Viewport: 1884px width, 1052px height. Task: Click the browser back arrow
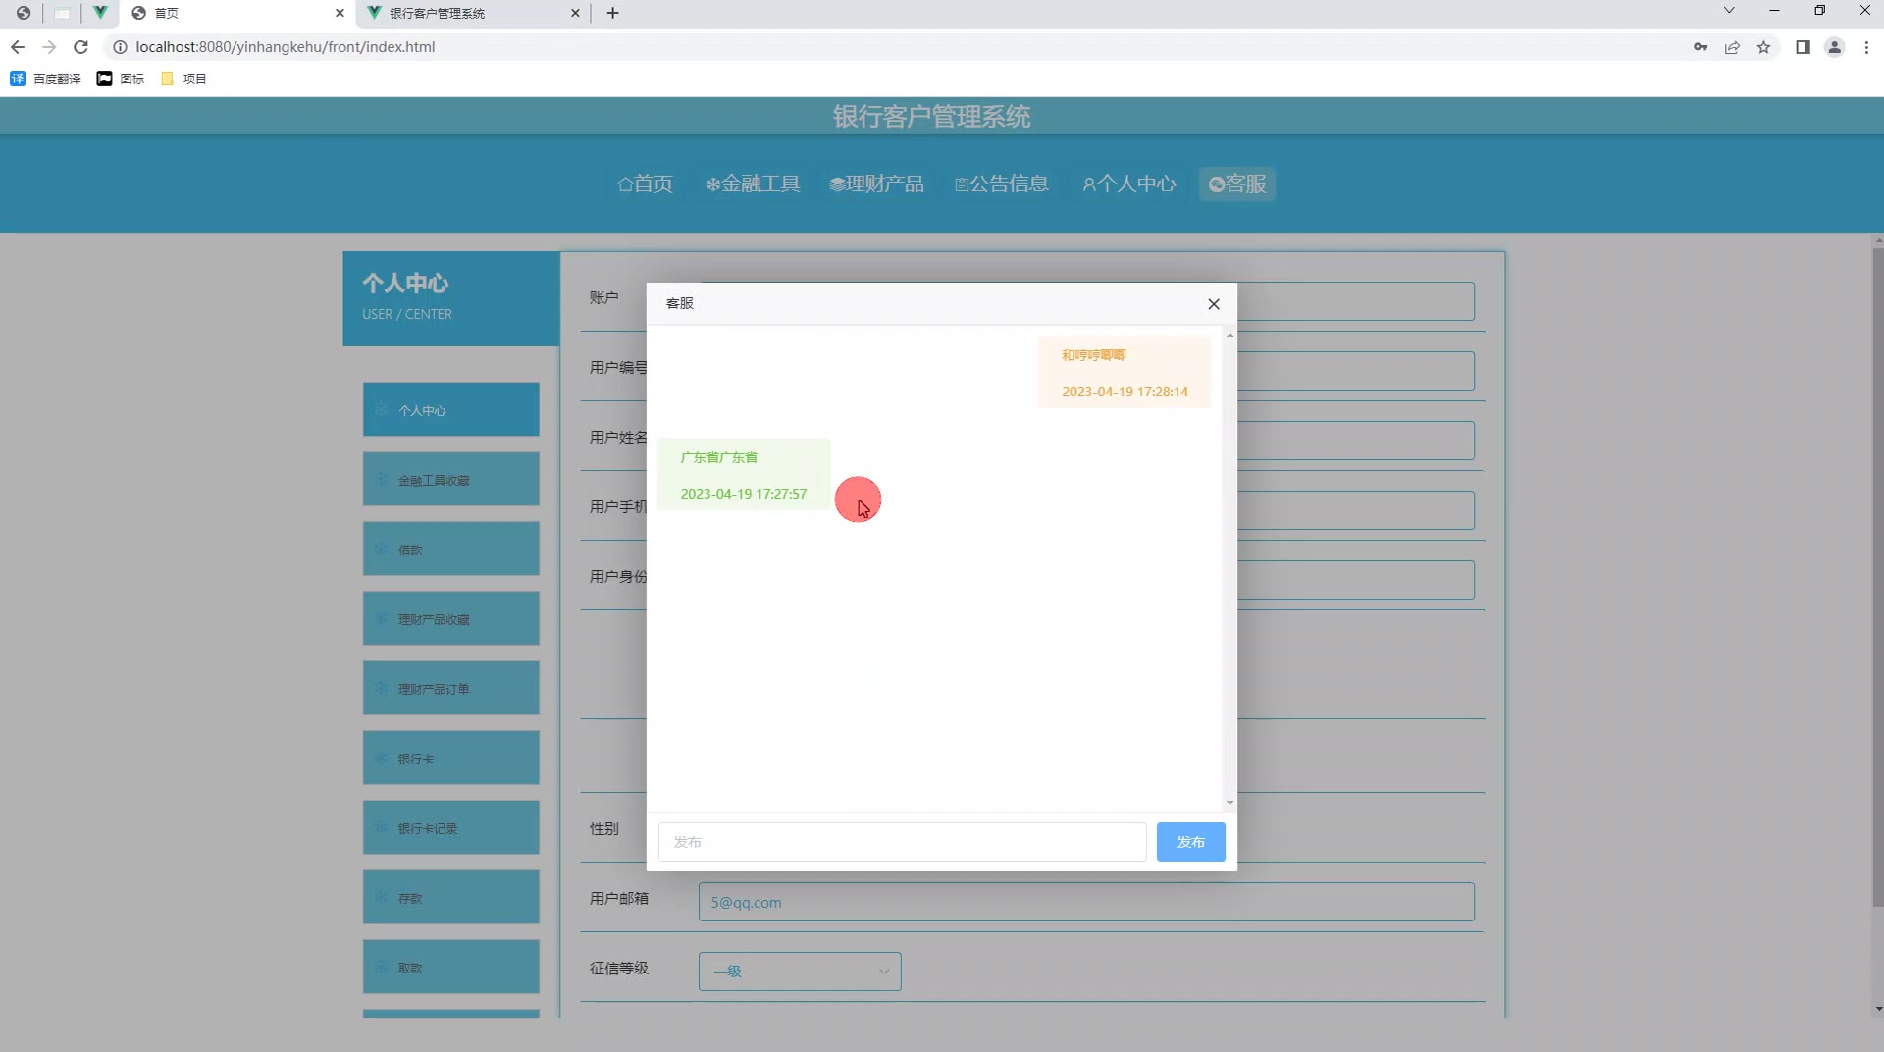[18, 47]
